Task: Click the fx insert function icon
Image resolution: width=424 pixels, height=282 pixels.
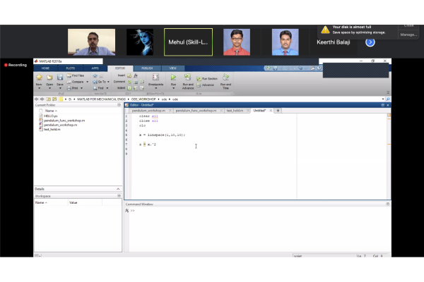Action: tap(136, 75)
